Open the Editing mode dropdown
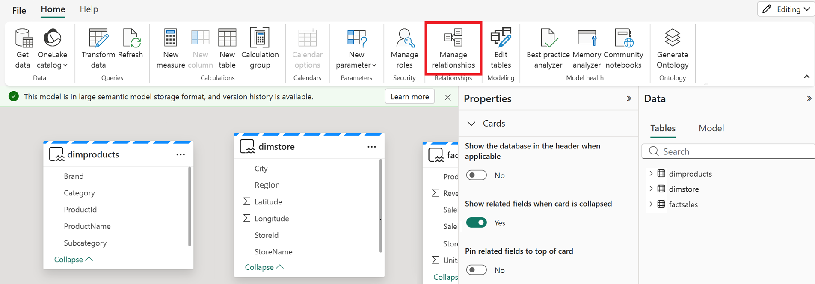The height and width of the screenshot is (284, 815). point(786,9)
